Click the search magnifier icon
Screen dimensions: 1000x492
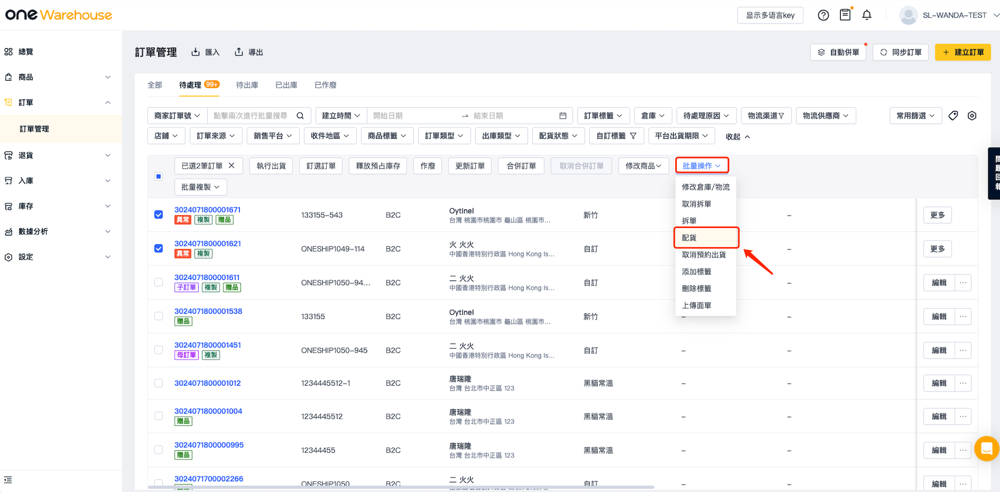tap(300, 115)
